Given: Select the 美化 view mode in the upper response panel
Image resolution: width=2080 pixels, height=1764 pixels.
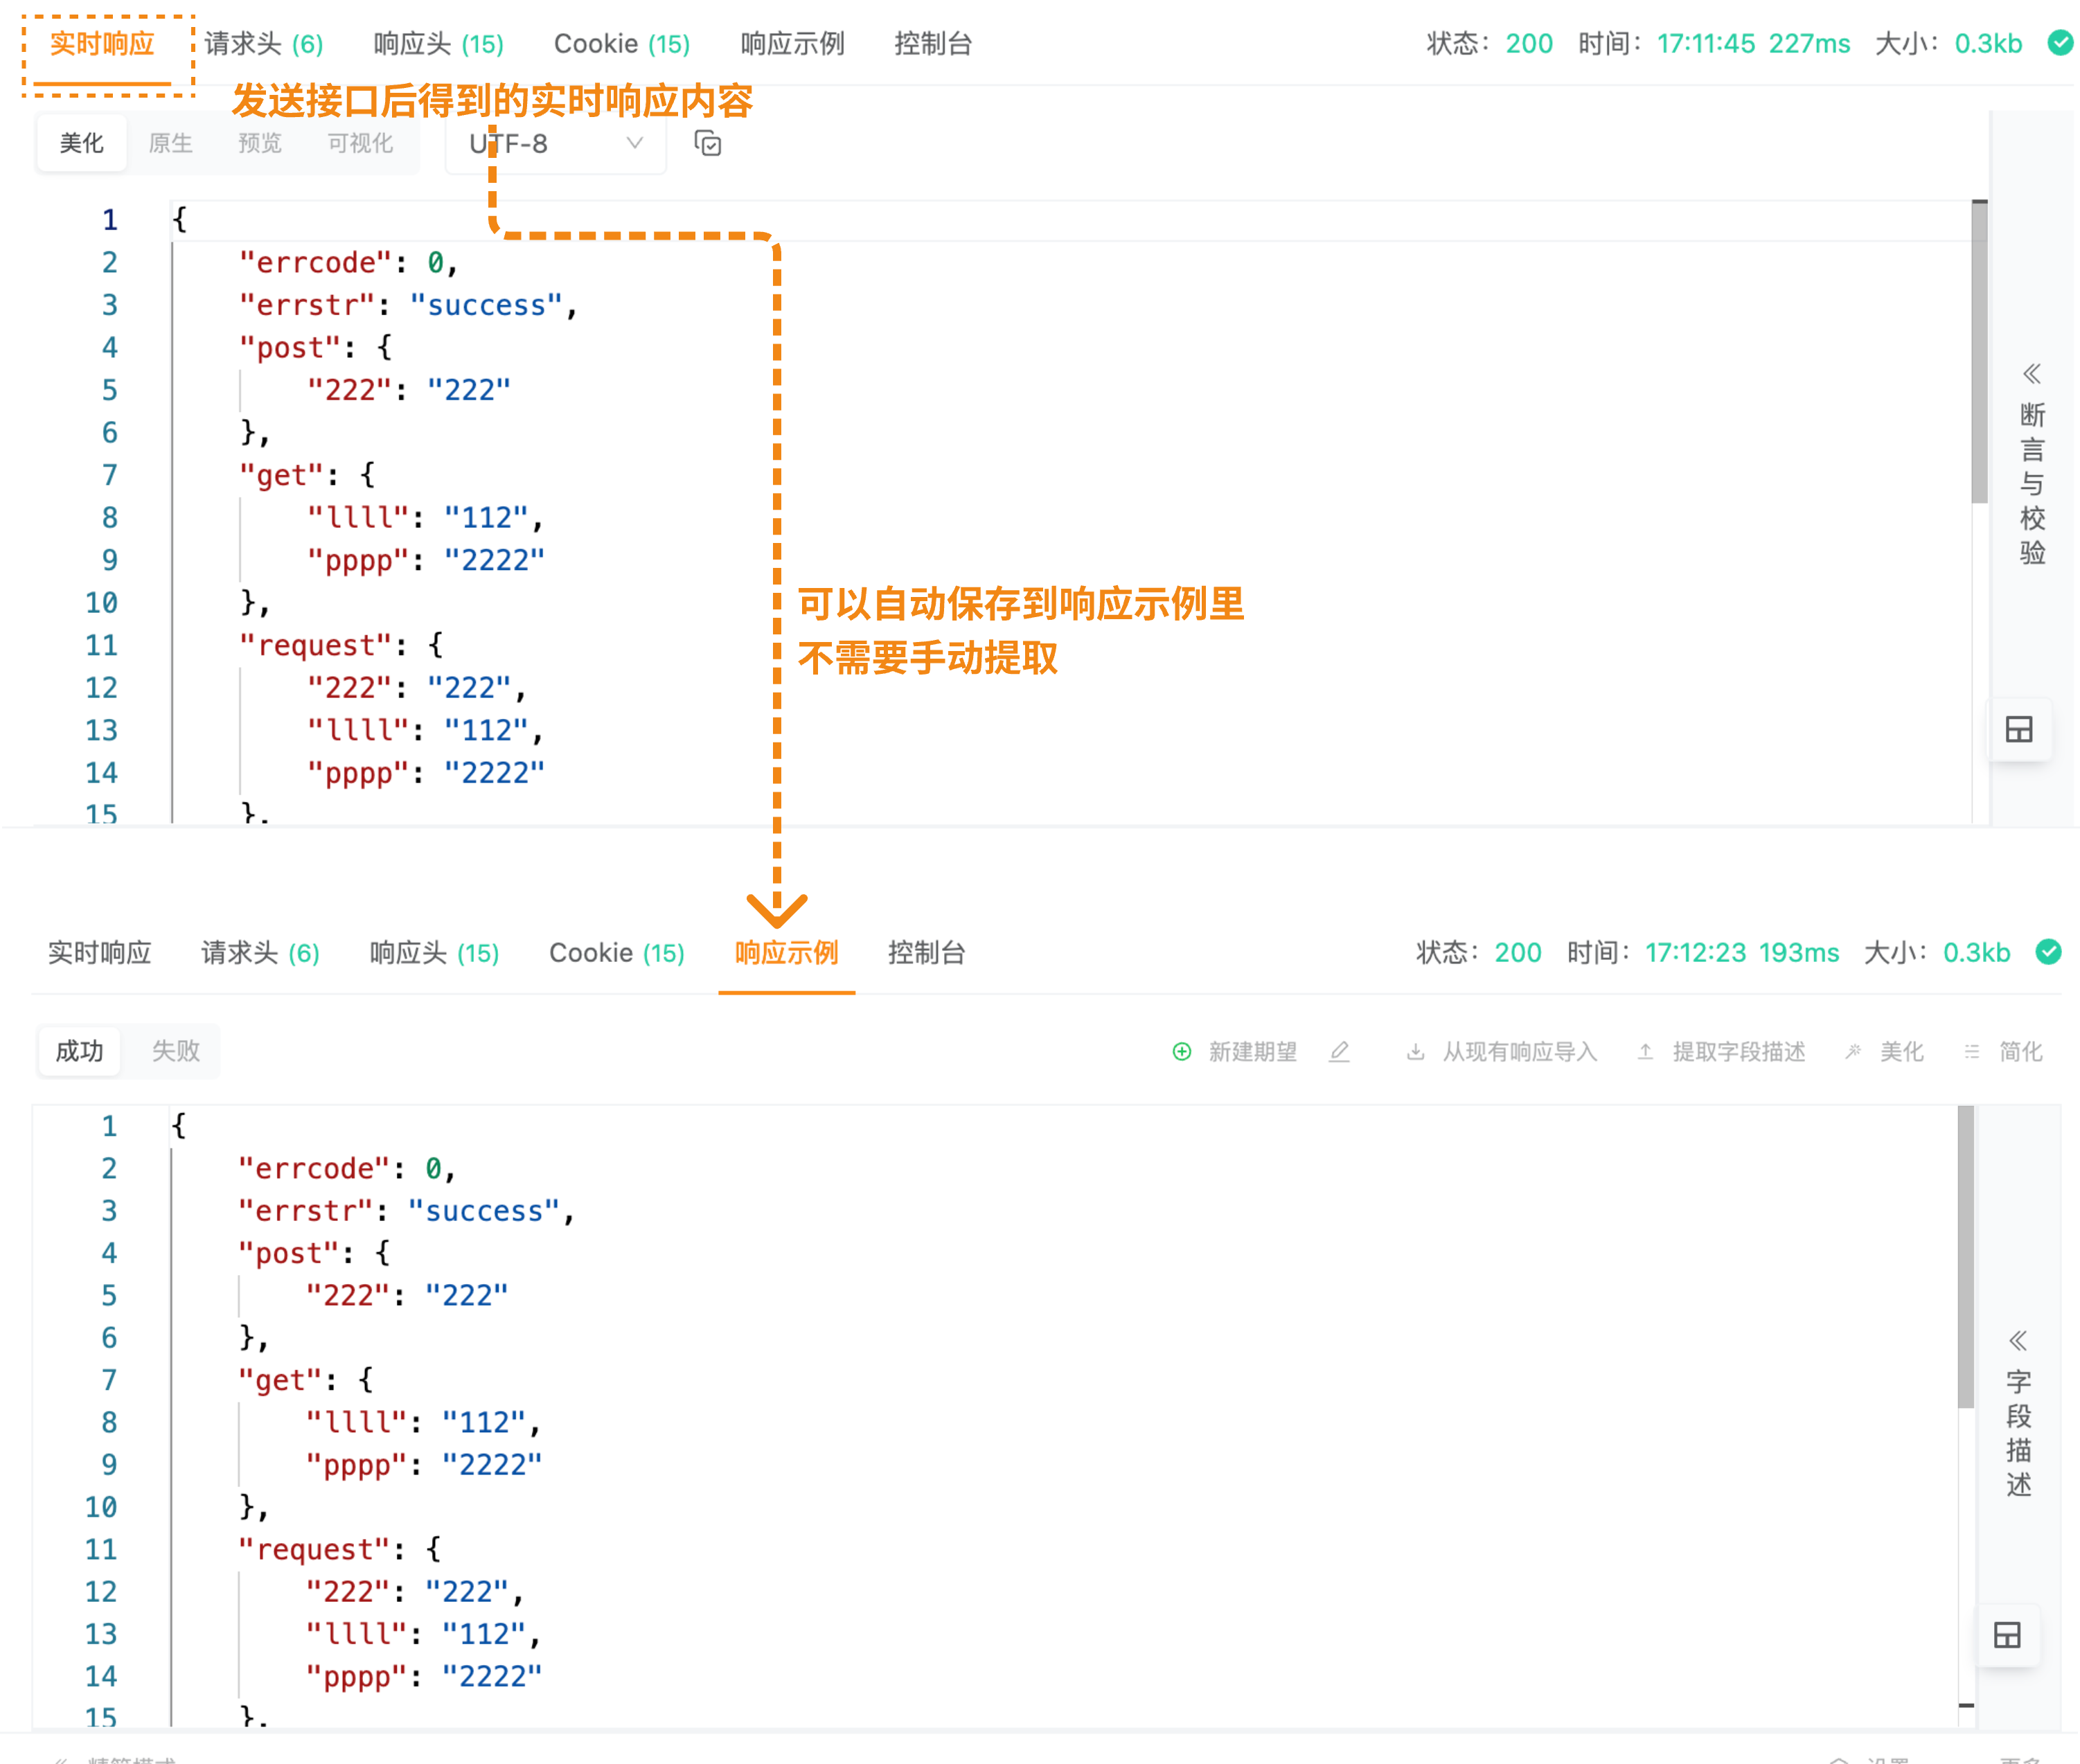Looking at the screenshot, I should click(x=81, y=143).
